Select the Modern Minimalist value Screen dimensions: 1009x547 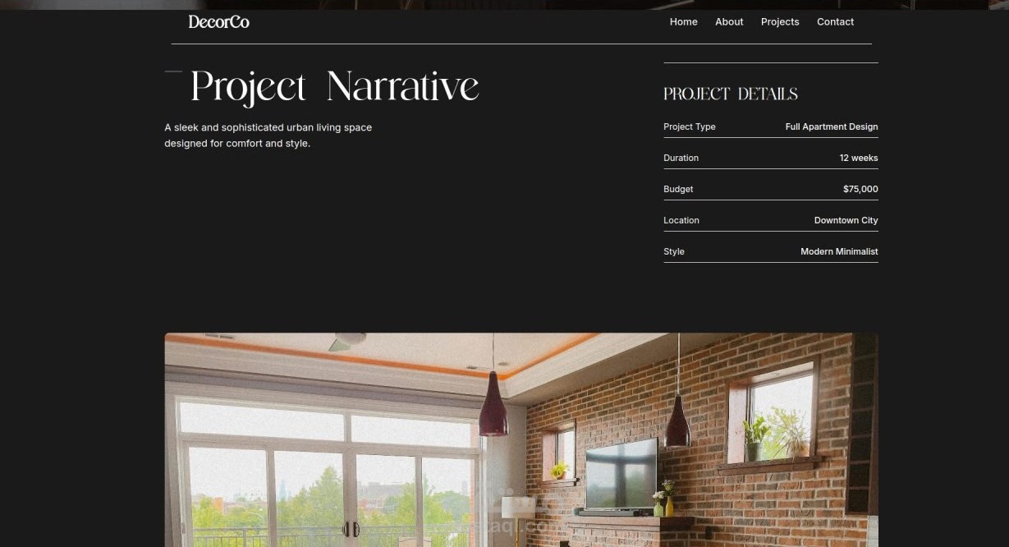click(x=839, y=251)
